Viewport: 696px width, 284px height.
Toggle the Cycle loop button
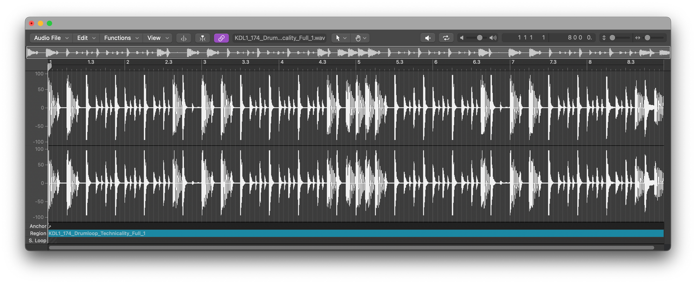(x=446, y=38)
